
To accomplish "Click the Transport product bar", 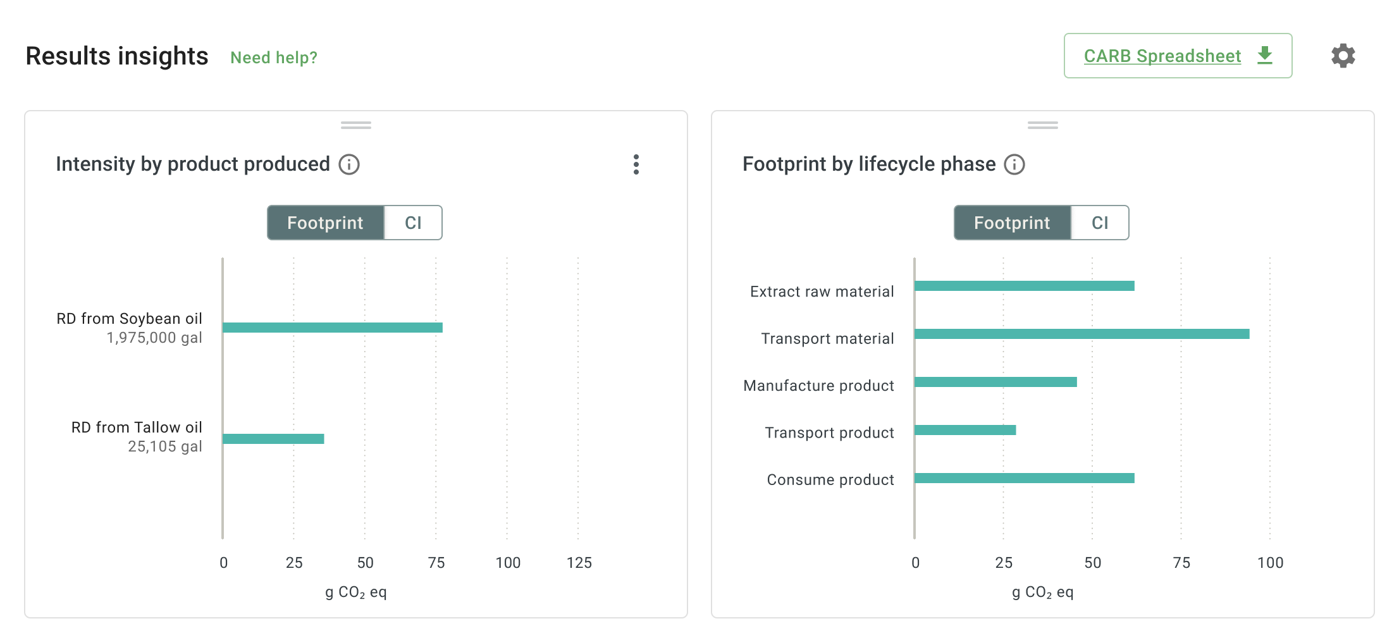I will click(x=965, y=430).
